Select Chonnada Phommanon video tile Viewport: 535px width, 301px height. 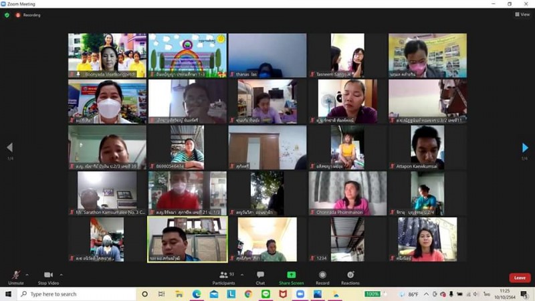[348, 193]
